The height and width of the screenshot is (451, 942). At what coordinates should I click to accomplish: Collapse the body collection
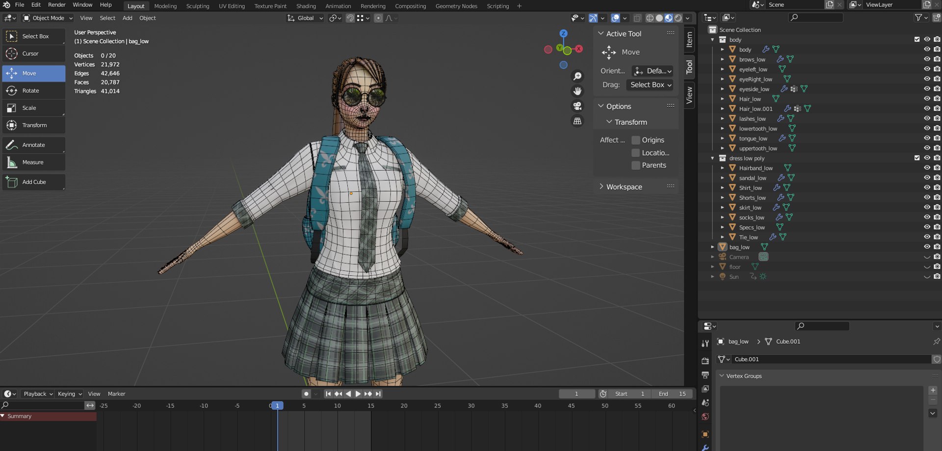click(712, 40)
